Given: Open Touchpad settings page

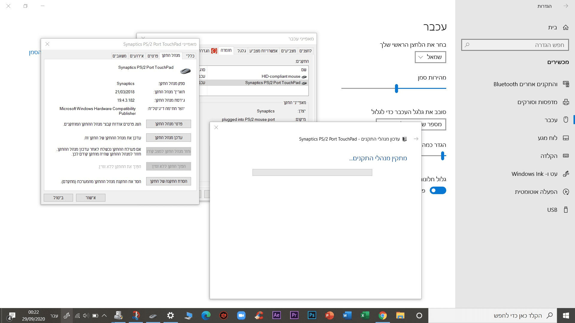Looking at the screenshot, I should pyautogui.click(x=547, y=138).
